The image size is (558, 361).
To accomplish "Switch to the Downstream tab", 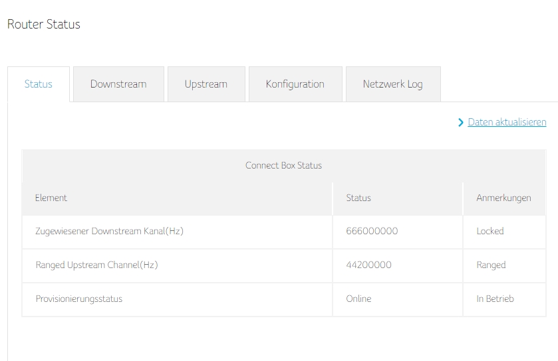I will tap(118, 84).
